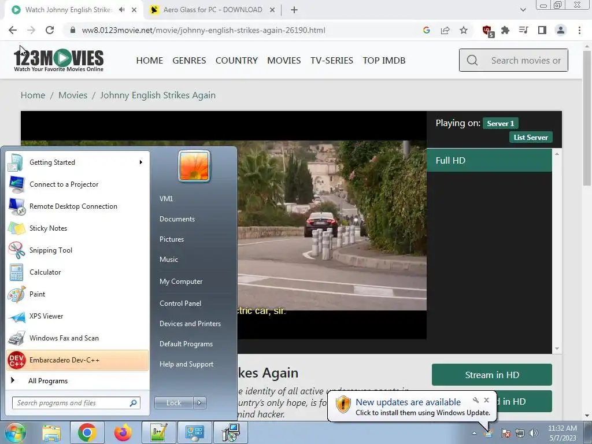The image size is (592, 444).
Task: Mute the Johnny English tab audio
Action: 121,10
